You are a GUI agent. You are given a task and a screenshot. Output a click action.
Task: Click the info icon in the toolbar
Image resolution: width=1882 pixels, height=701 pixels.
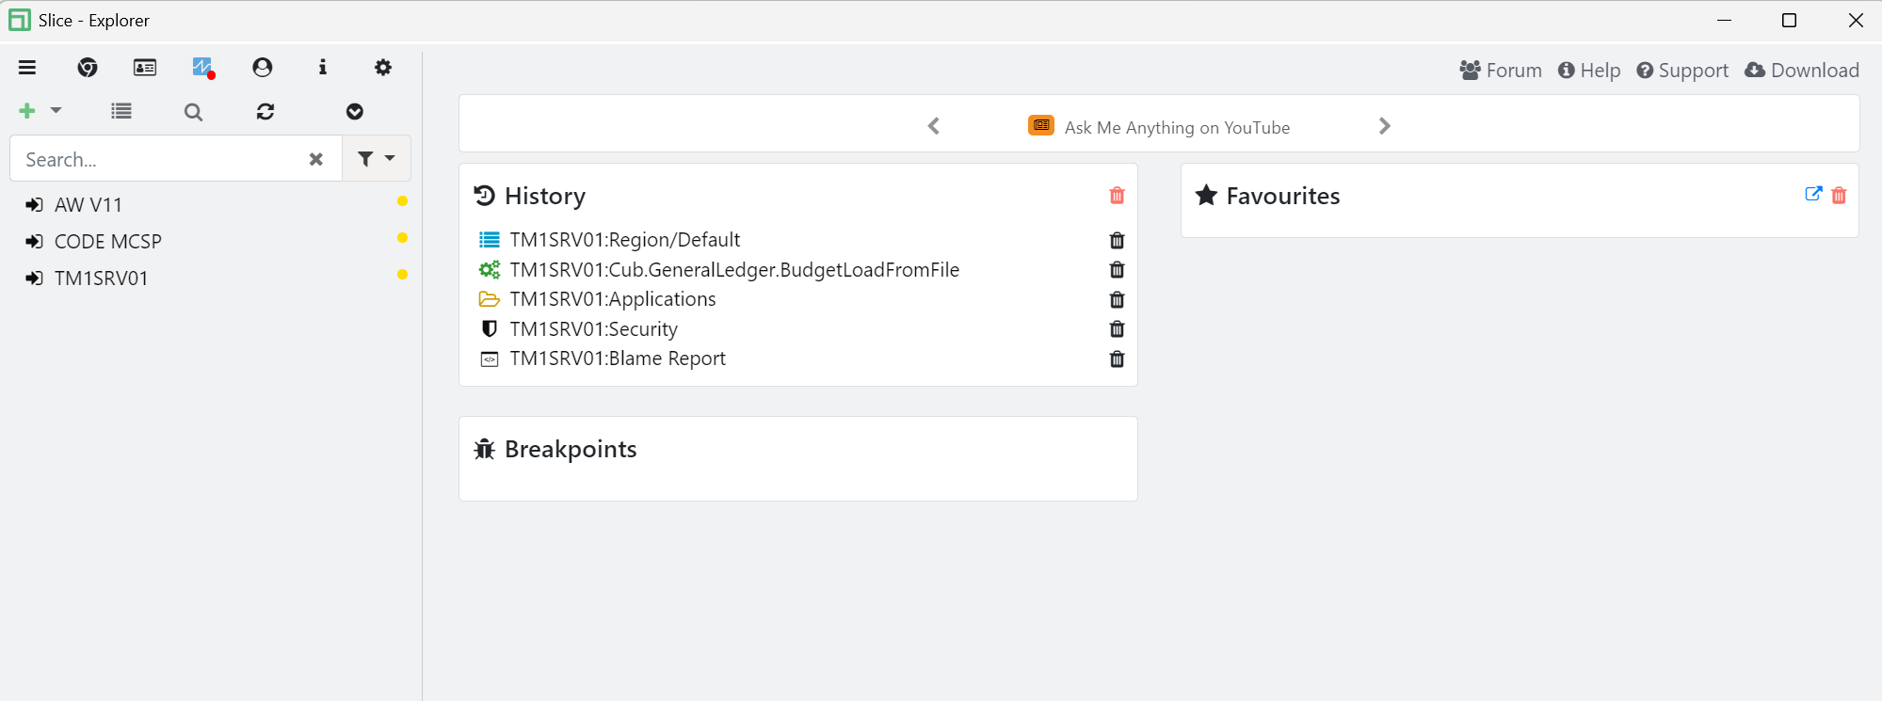point(323,68)
